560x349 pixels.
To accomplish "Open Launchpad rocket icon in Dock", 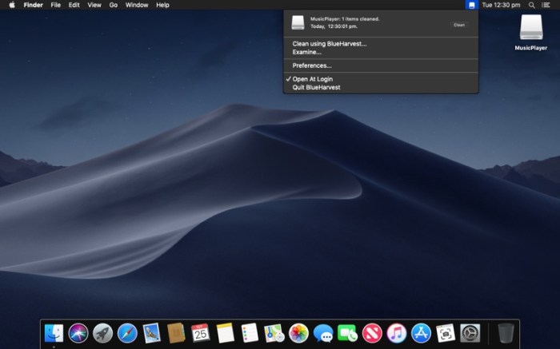I will (x=102, y=333).
